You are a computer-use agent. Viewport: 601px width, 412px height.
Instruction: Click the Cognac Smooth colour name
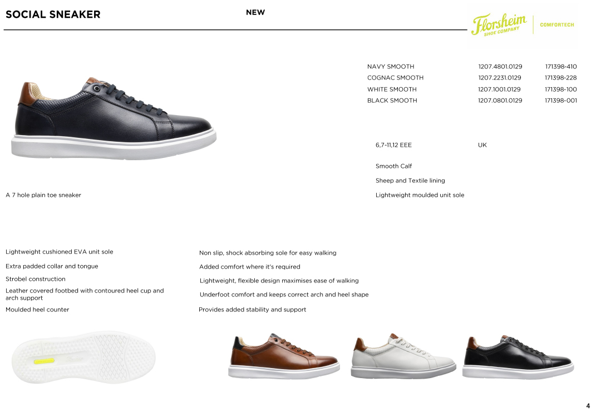(395, 78)
